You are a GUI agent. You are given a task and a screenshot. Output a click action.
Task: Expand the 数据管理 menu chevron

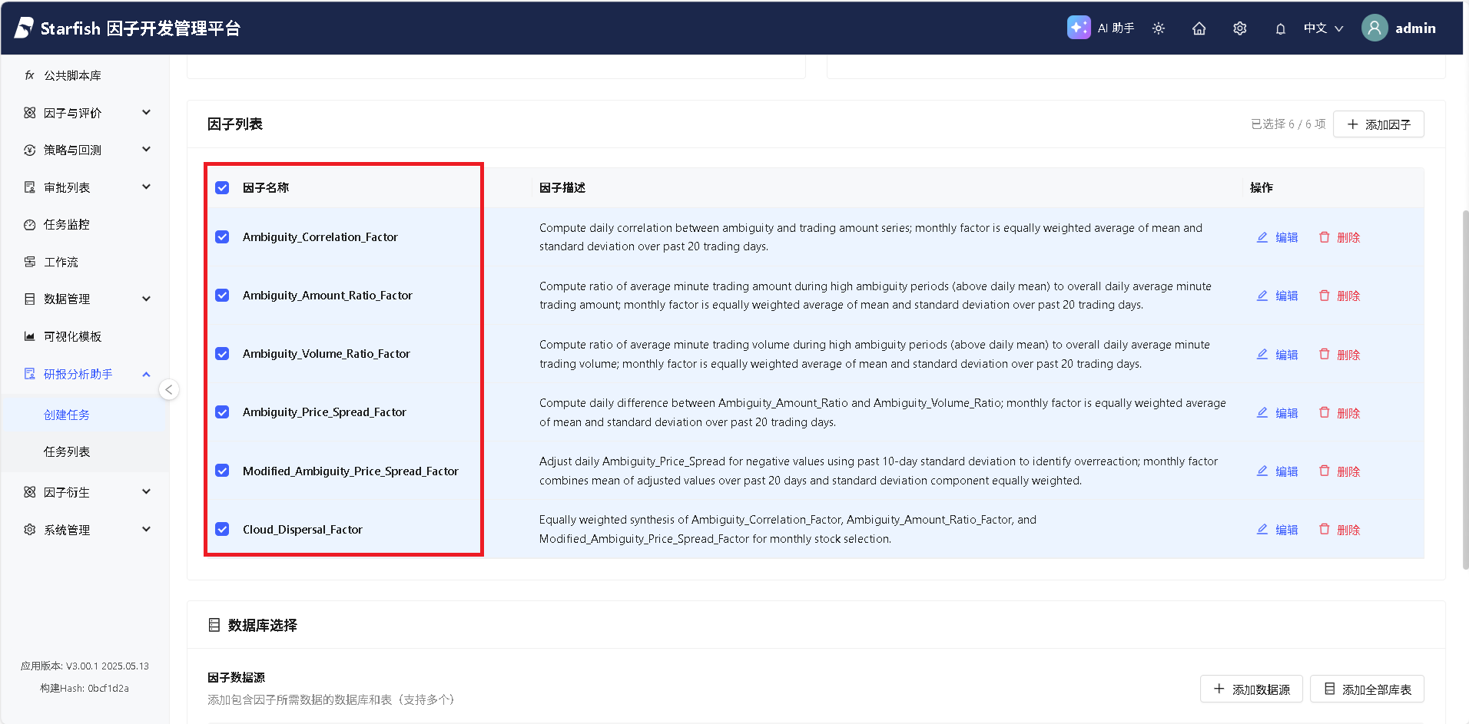[x=146, y=299]
